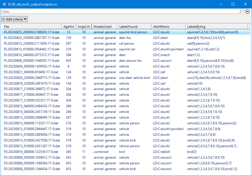The height and width of the screenshot is (176, 252).
Task: Sort by the File column header
Action: 32,27
